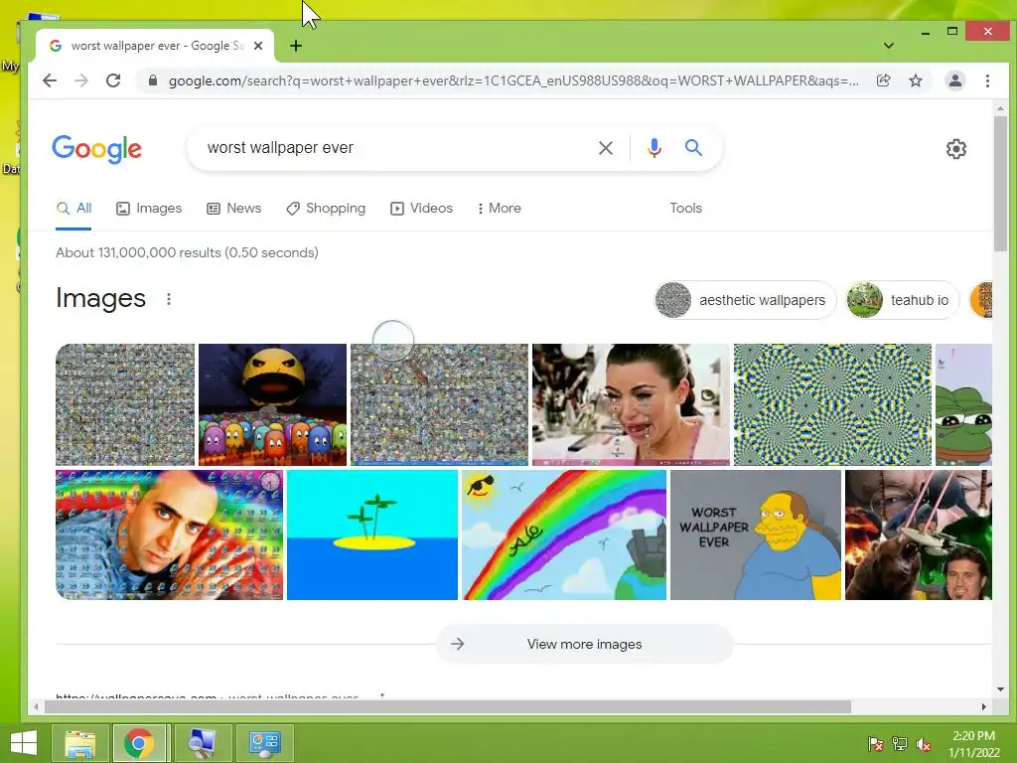The height and width of the screenshot is (763, 1017).
Task: Click the horizontal scrollbar thumb
Action: click(448, 706)
